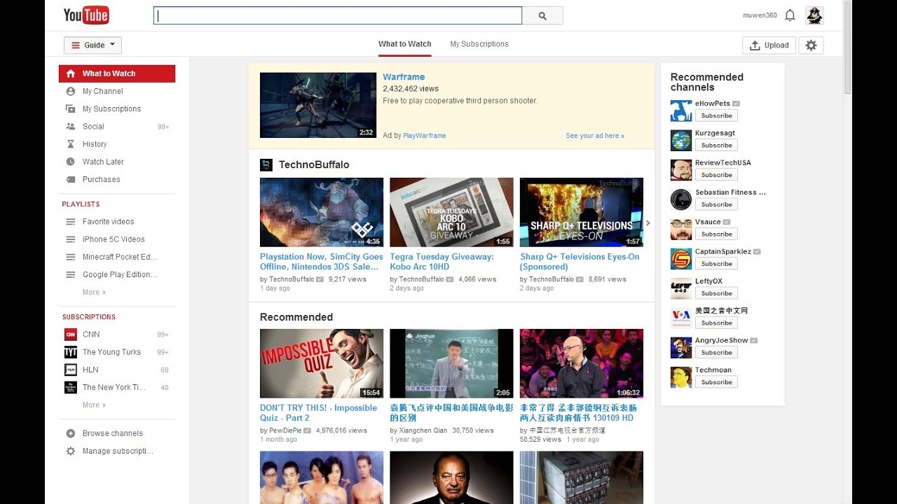The image size is (897, 504).
Task: Click the AngryJoeShow channel avatar
Action: [681, 348]
